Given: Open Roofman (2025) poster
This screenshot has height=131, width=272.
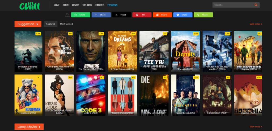Looking at the screenshot, I should coord(28,95).
